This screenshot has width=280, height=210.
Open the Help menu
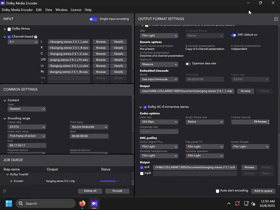tap(88, 10)
